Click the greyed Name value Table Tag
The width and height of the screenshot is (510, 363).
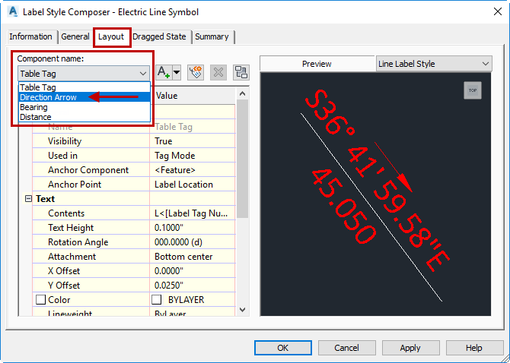coord(174,127)
